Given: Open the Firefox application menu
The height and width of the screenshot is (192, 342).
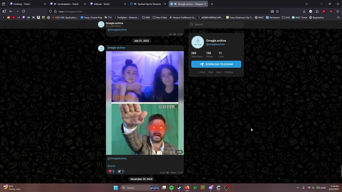Looking at the screenshot, I should [x=338, y=11].
